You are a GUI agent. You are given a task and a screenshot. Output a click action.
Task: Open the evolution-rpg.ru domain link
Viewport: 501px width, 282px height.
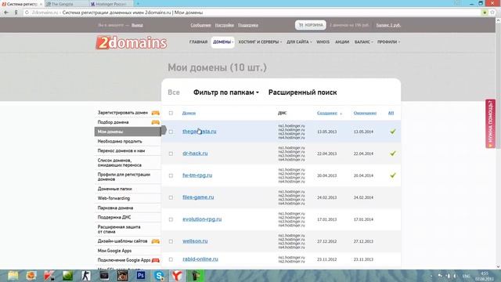[202, 219]
